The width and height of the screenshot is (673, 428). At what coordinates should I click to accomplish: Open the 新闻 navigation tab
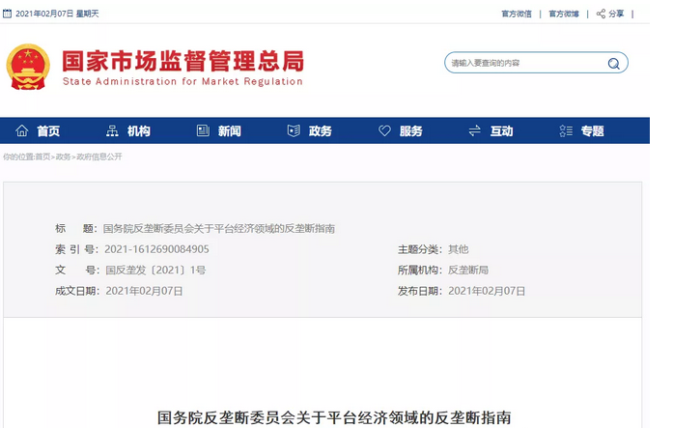pos(229,131)
